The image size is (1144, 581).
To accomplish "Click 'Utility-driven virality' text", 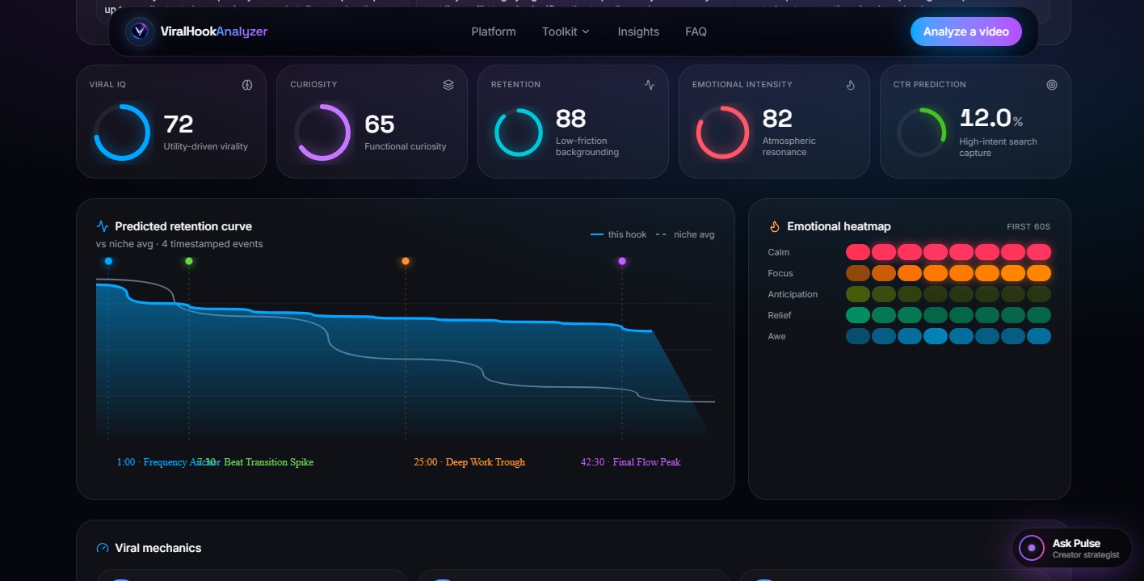I will pyautogui.click(x=206, y=146).
